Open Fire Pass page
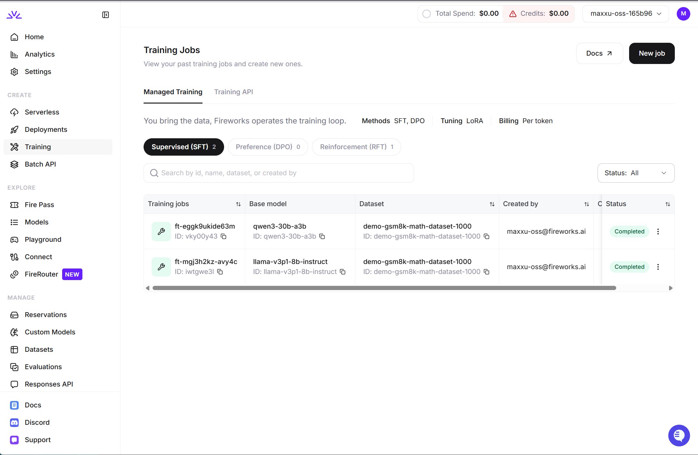Image resolution: width=698 pixels, height=455 pixels. point(58,205)
